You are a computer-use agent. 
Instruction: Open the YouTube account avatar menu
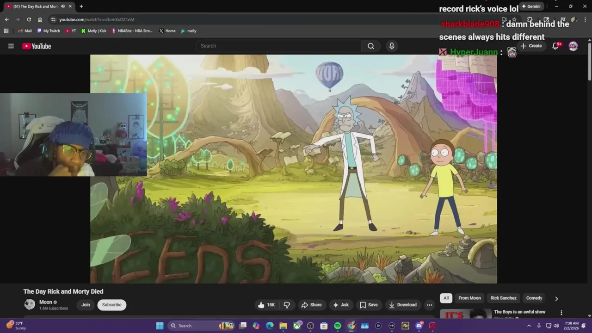(573, 46)
